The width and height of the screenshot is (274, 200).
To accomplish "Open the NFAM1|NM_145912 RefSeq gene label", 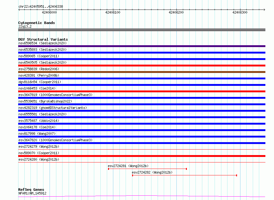I will [x=32, y=193].
